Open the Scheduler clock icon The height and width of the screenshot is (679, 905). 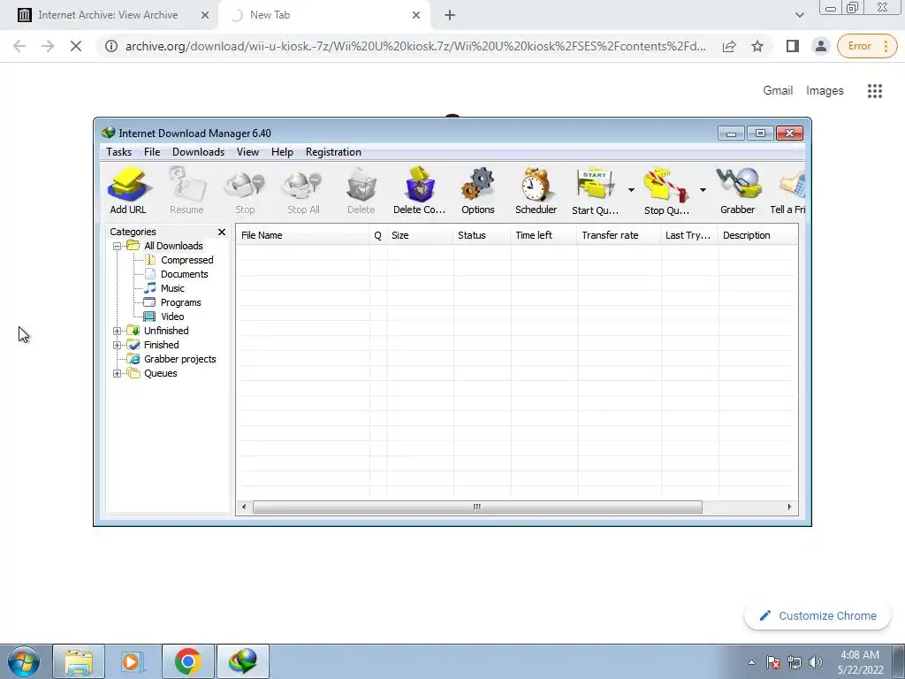[536, 191]
